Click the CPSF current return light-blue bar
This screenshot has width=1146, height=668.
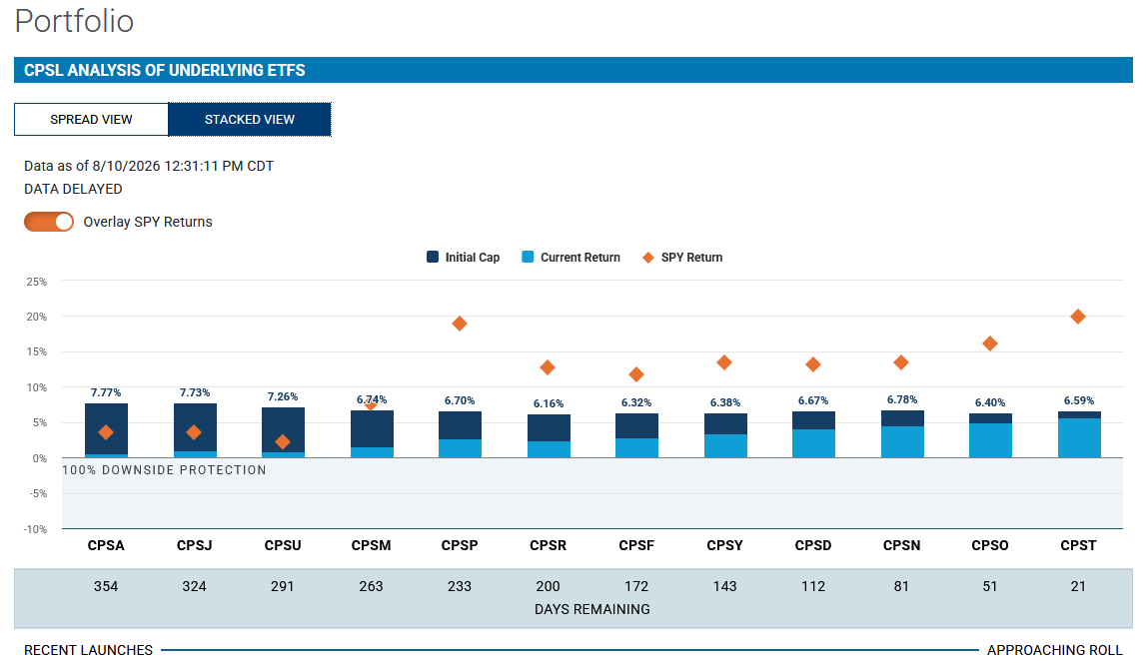point(636,448)
